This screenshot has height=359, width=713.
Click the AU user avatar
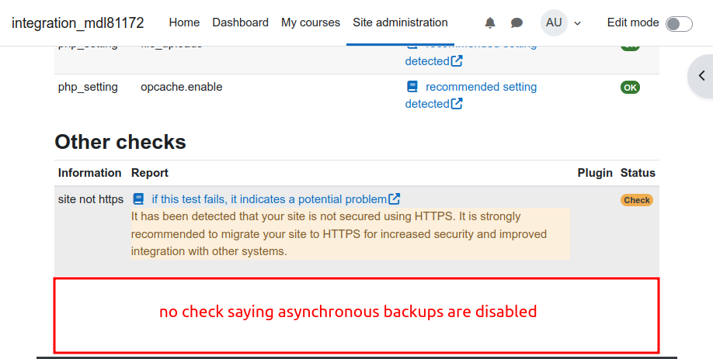click(554, 22)
